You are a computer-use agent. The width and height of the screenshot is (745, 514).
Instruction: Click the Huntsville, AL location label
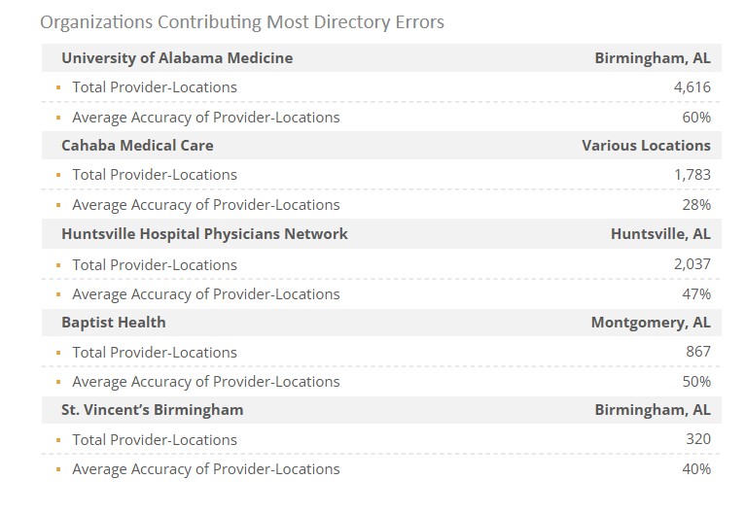660,234
